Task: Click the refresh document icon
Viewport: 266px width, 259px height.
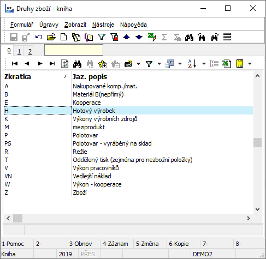Action: coord(64,64)
